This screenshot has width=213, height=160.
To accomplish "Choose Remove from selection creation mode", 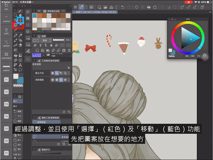I will coord(61,73).
